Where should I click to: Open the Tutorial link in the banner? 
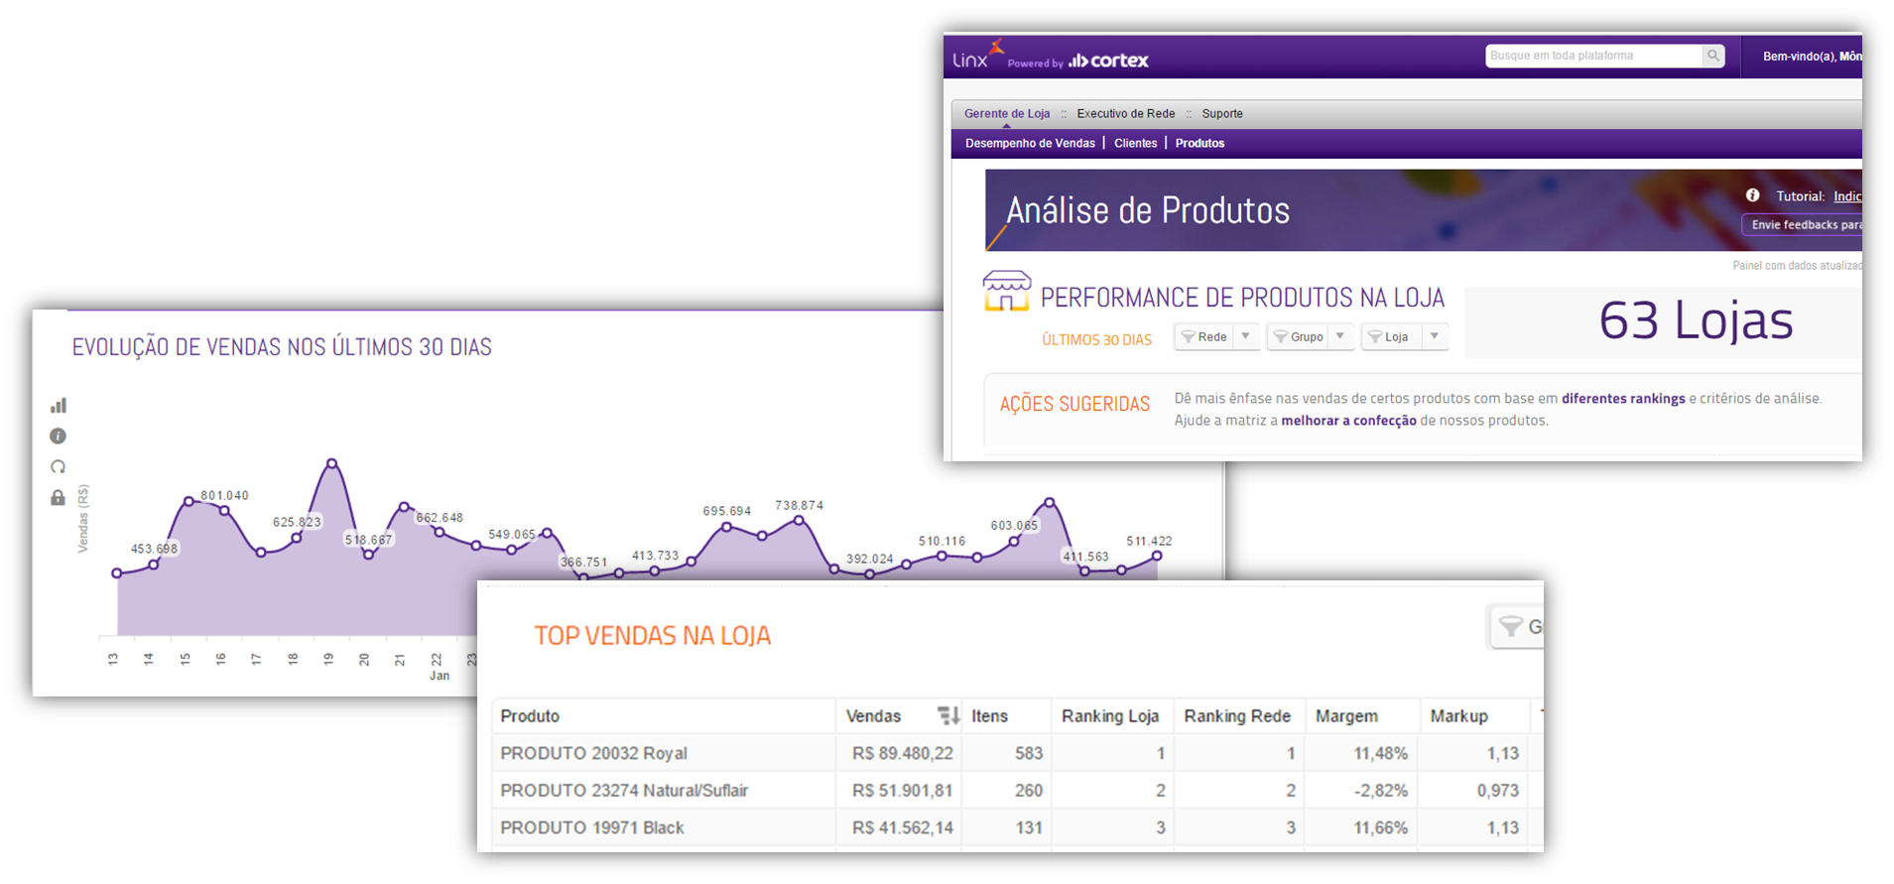1847,196
